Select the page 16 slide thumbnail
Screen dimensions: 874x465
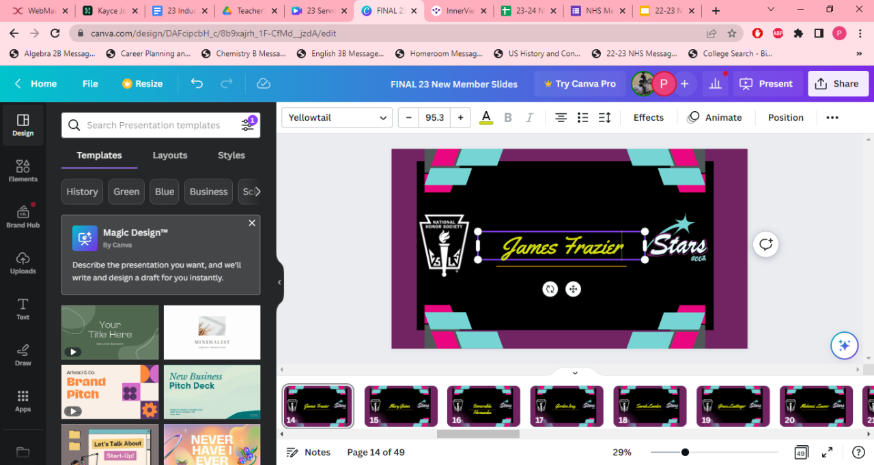pos(483,406)
